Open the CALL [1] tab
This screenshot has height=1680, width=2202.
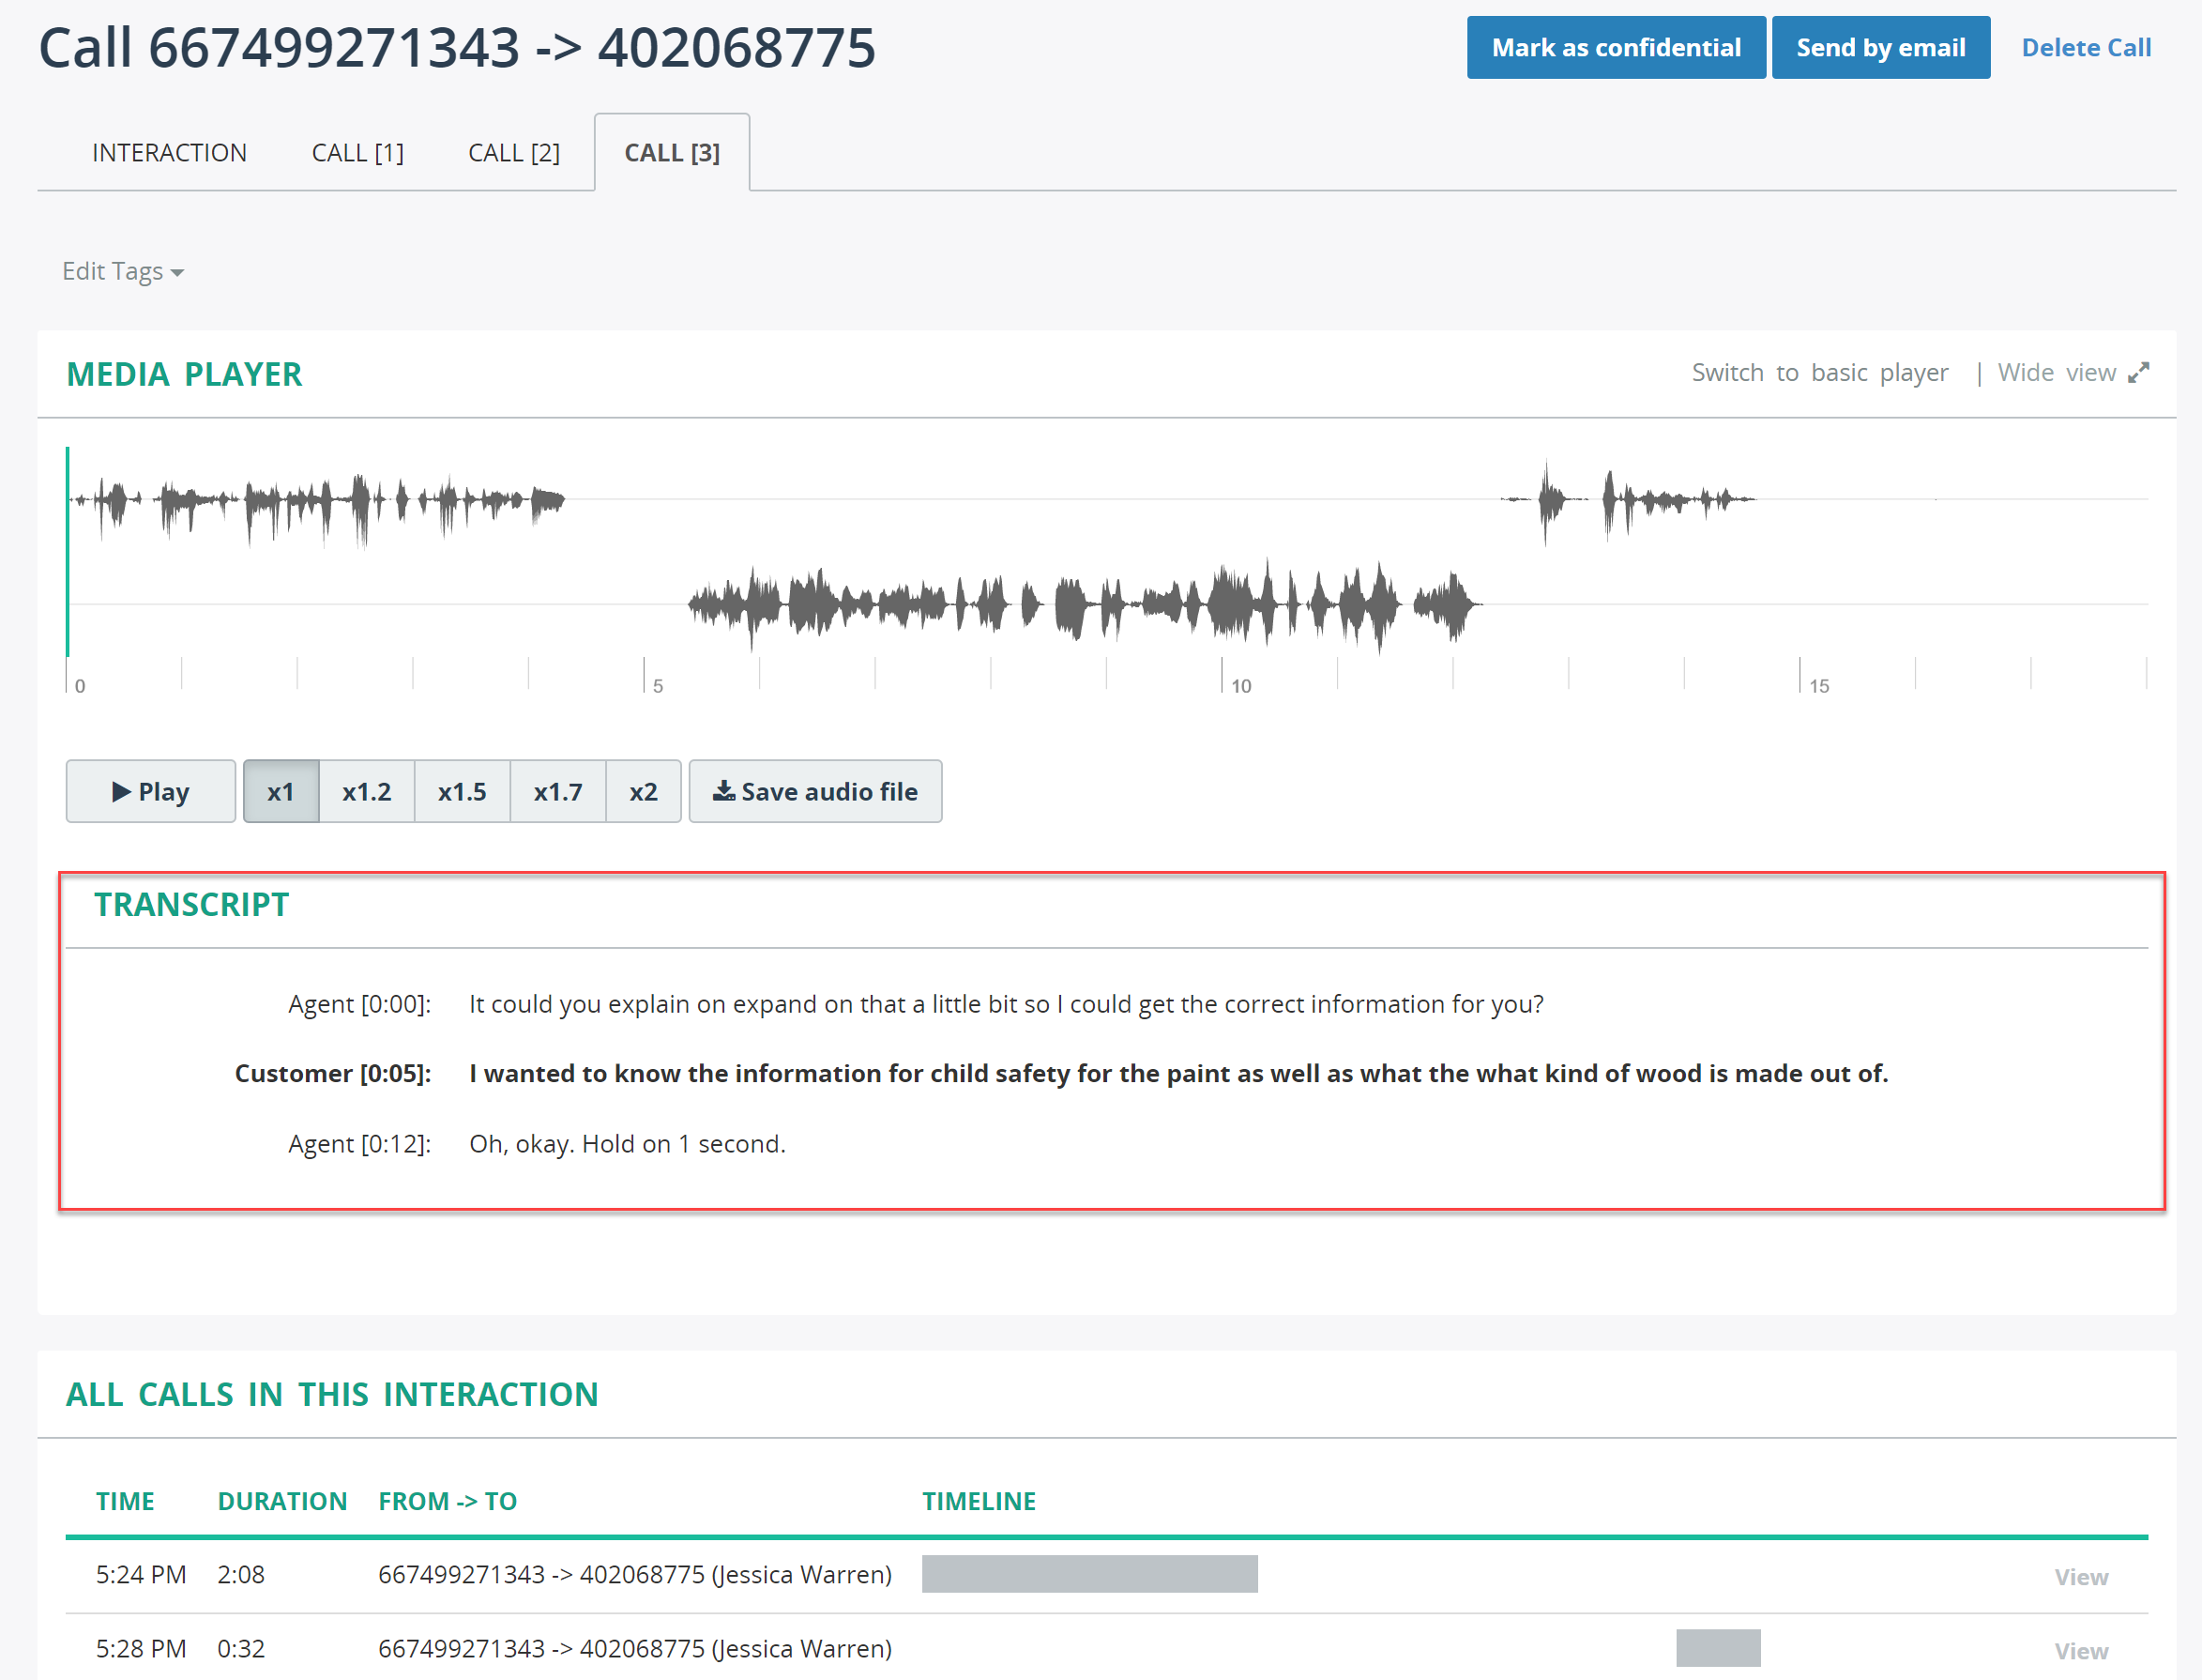(357, 152)
